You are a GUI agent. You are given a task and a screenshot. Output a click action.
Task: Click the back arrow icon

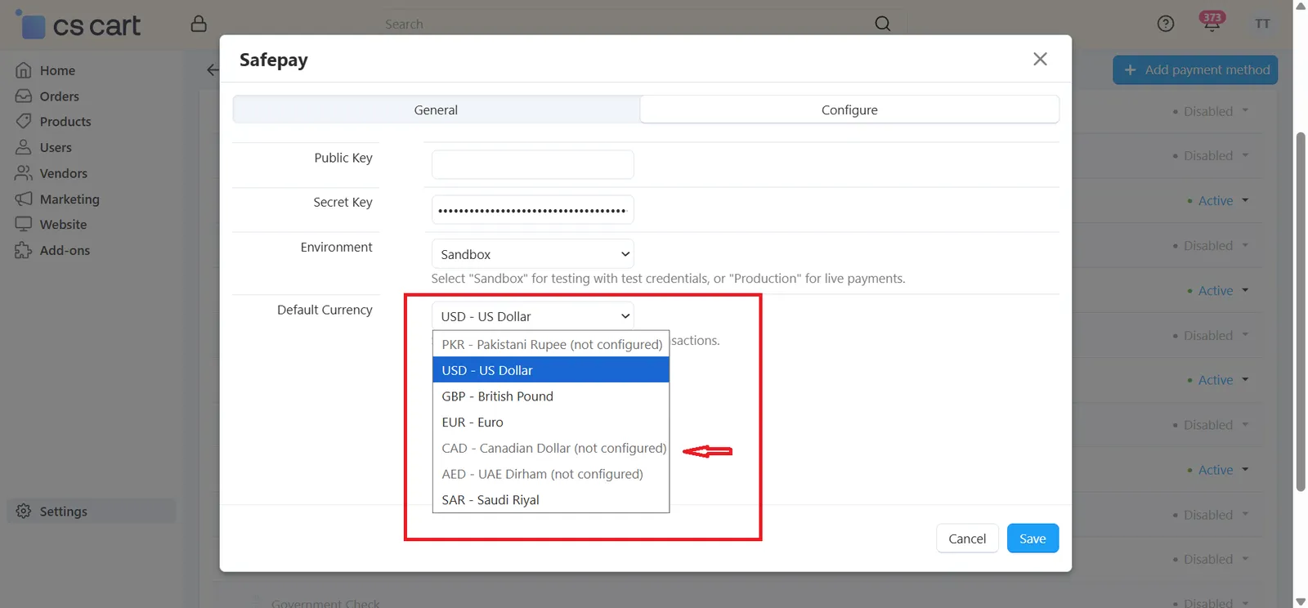(x=213, y=70)
